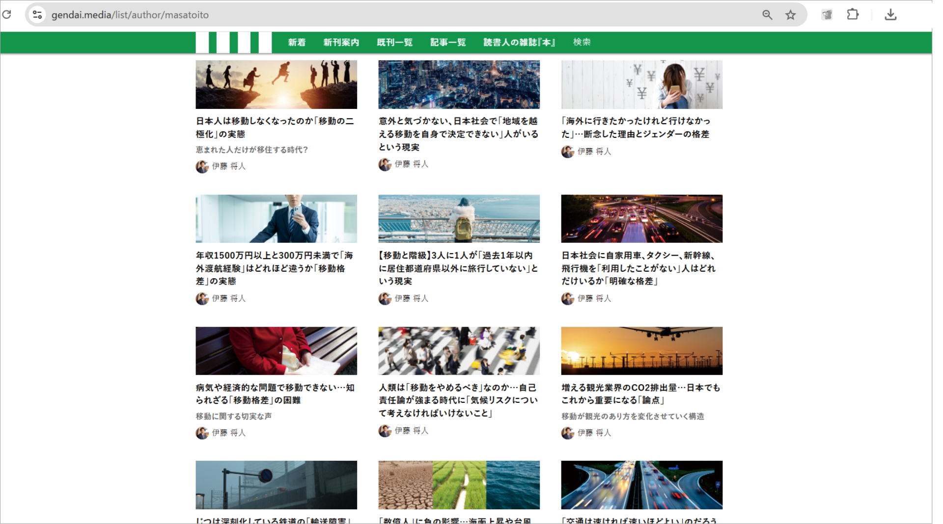Click author avatar under 病気や経済的な問題 article
Screen dimensions: 943x524
point(202,433)
